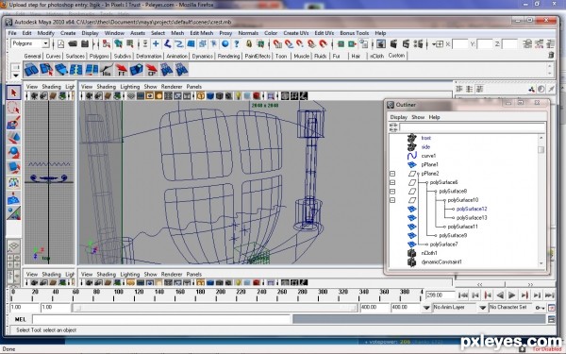Open the Edit Mesh menu
Image resolution: width=566 pixels, height=354 pixels.
202,33
